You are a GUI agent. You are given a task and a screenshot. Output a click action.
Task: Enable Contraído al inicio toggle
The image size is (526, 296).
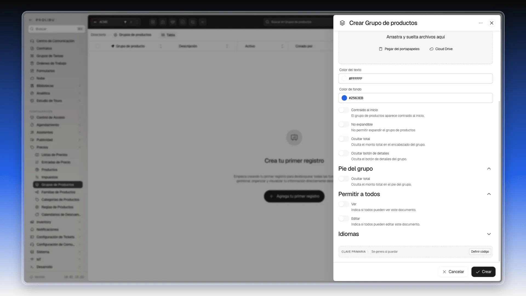point(344,110)
